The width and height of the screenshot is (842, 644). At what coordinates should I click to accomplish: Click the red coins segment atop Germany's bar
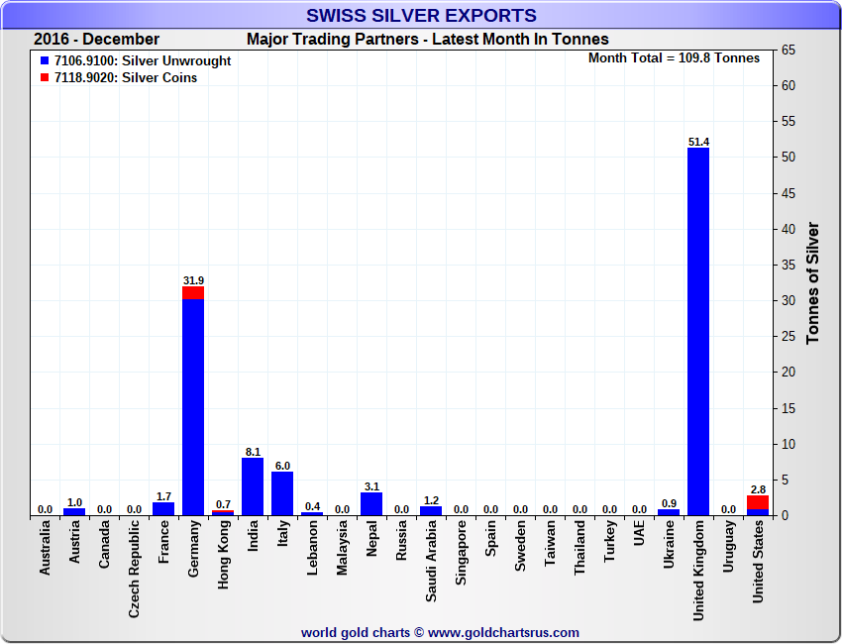(193, 292)
